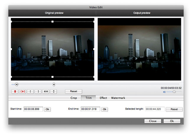Pause playback with the red pause button
The image size is (192, 136).
tap(15, 92)
